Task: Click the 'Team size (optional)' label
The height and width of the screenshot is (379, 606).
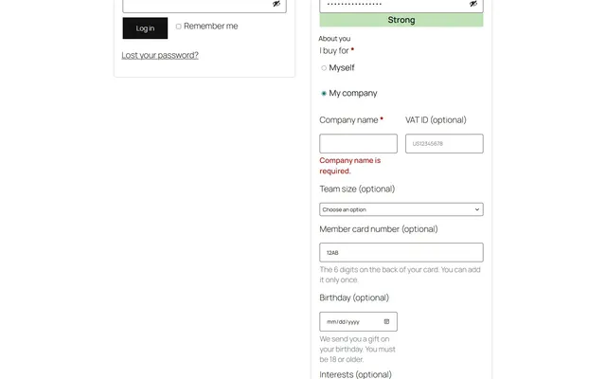Action: pos(357,189)
